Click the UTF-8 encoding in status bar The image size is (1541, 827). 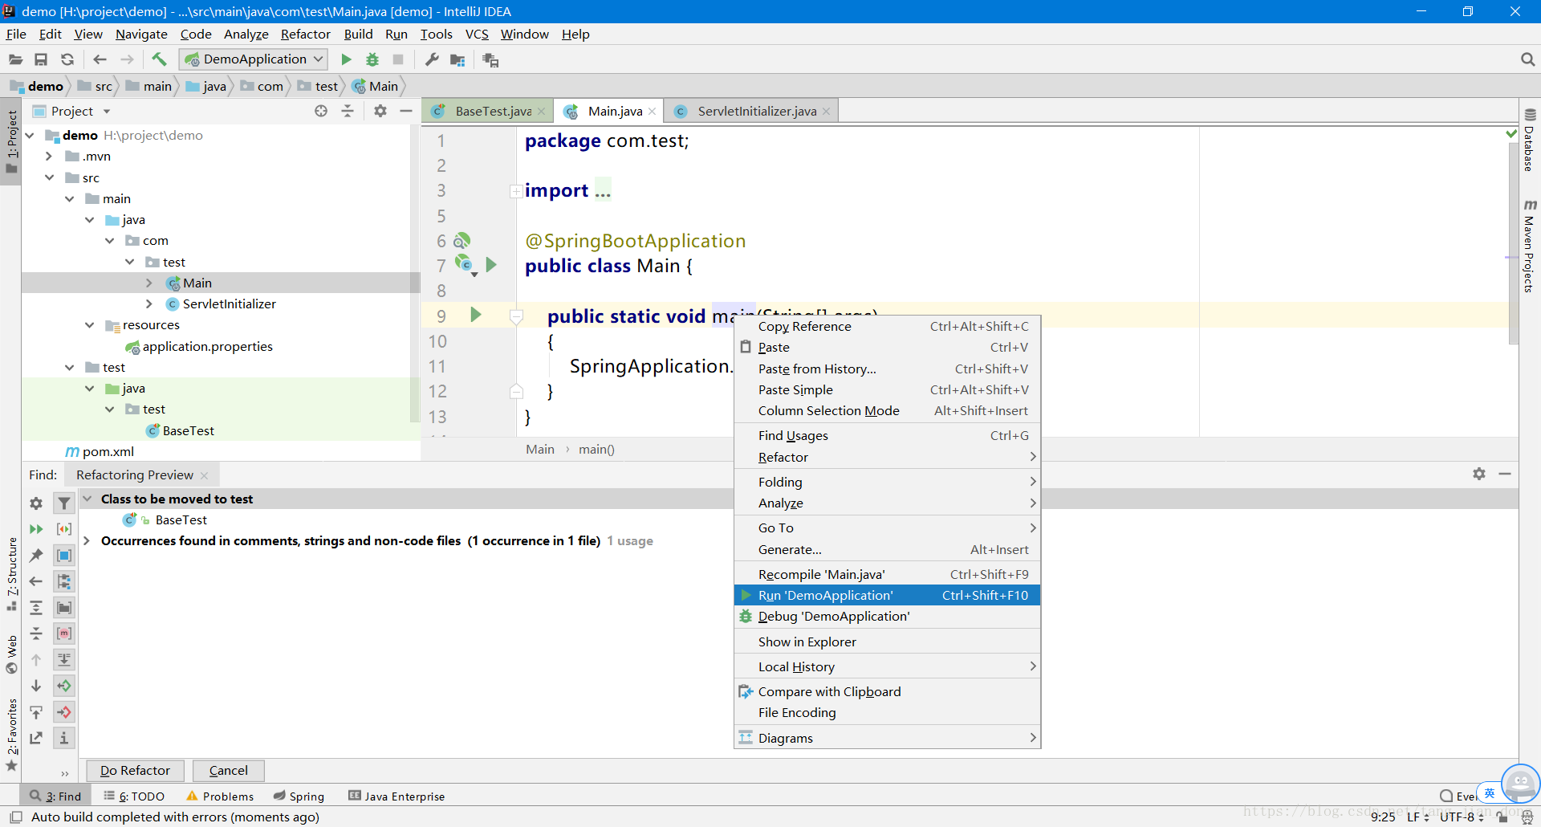click(1461, 817)
